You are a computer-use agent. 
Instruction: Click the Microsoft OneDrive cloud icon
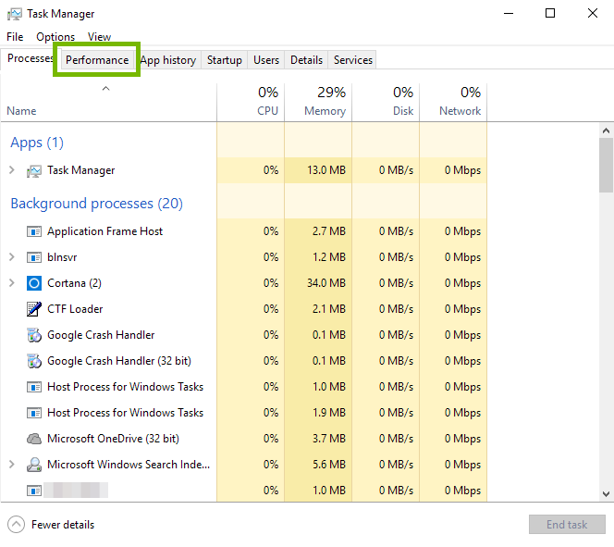pyautogui.click(x=34, y=439)
